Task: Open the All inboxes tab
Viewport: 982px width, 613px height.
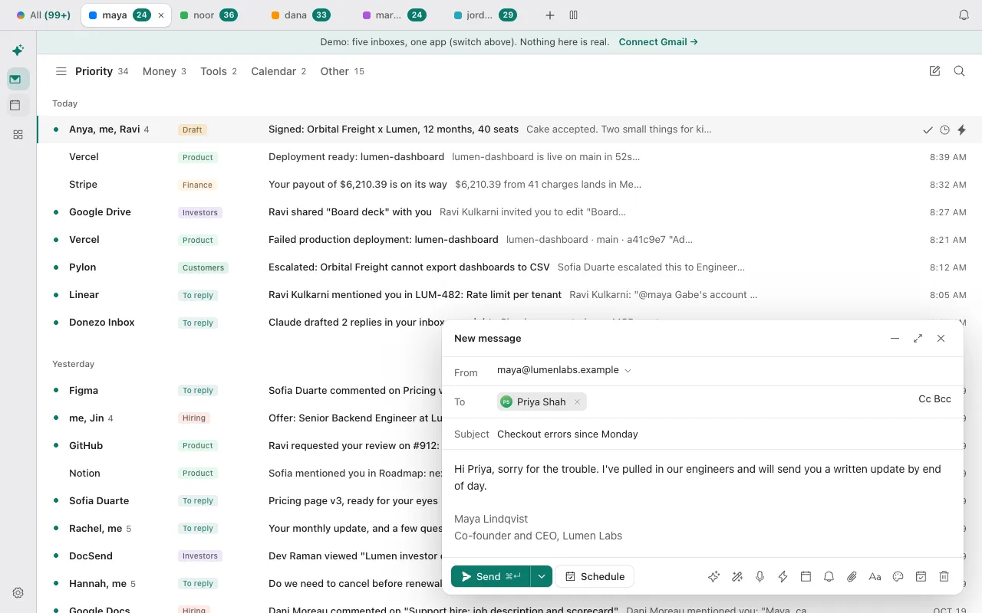Action: coord(44,15)
